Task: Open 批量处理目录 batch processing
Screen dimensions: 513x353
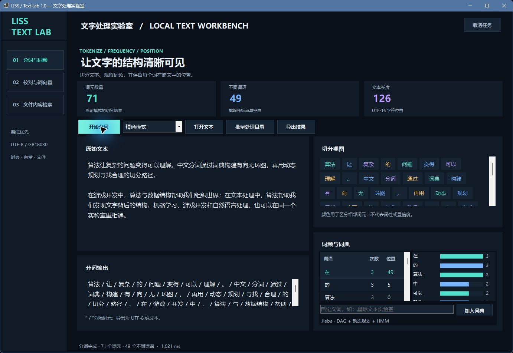Action: (250, 127)
